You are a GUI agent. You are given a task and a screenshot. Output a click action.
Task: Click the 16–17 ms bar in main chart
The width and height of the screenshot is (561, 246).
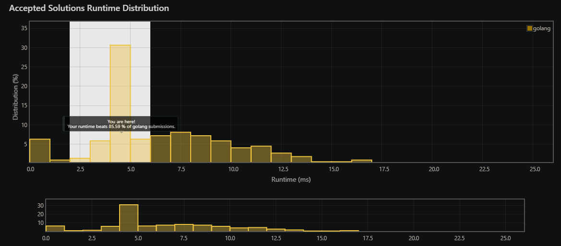point(362,162)
